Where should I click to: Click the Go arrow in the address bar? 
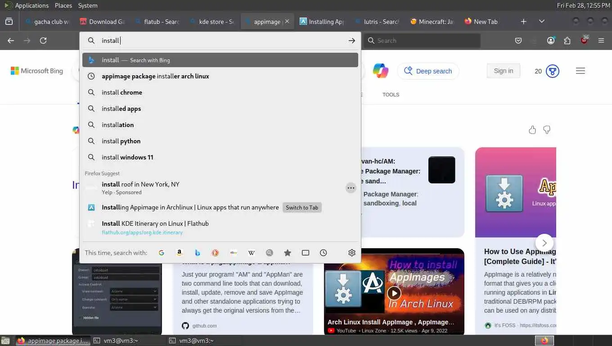(x=351, y=41)
